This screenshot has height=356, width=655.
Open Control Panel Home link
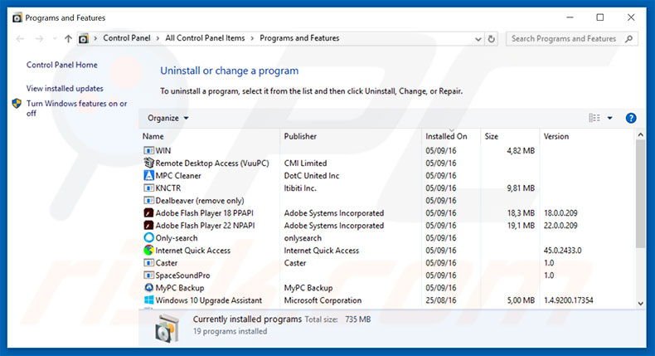coord(62,65)
